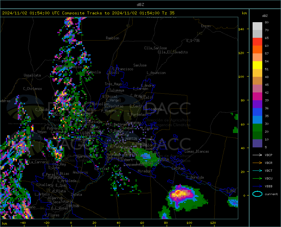Click the 'Tulumaya' place label

click(x=117, y=90)
